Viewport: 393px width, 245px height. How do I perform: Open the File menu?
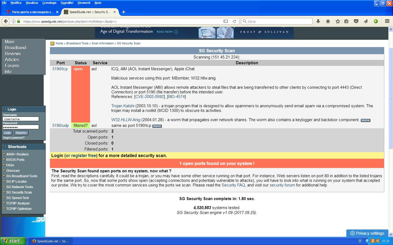4,3
